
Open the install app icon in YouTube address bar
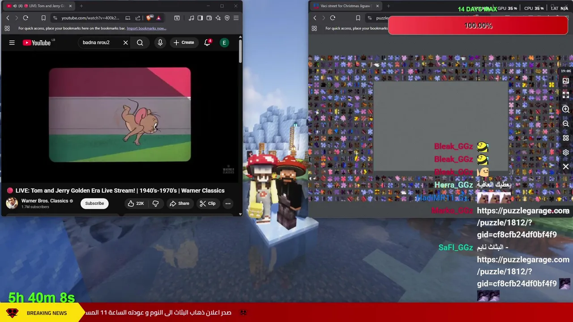pyautogui.click(x=128, y=18)
